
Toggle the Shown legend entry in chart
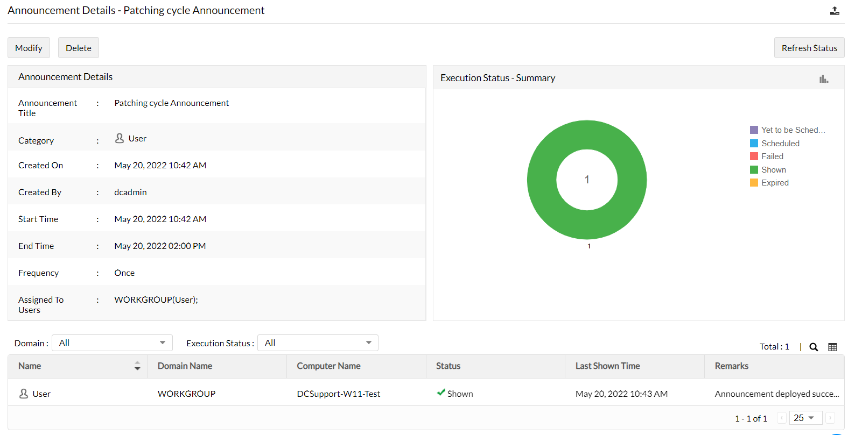pyautogui.click(x=768, y=170)
